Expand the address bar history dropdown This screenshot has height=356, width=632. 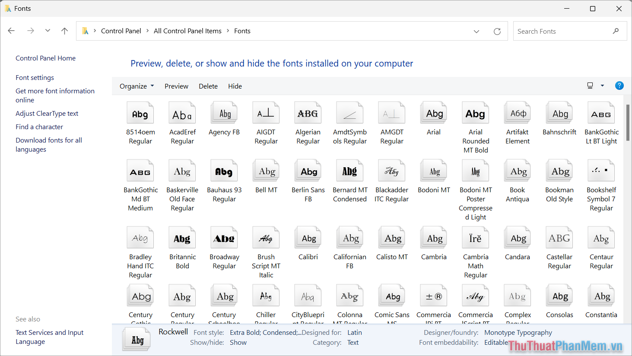click(x=476, y=31)
